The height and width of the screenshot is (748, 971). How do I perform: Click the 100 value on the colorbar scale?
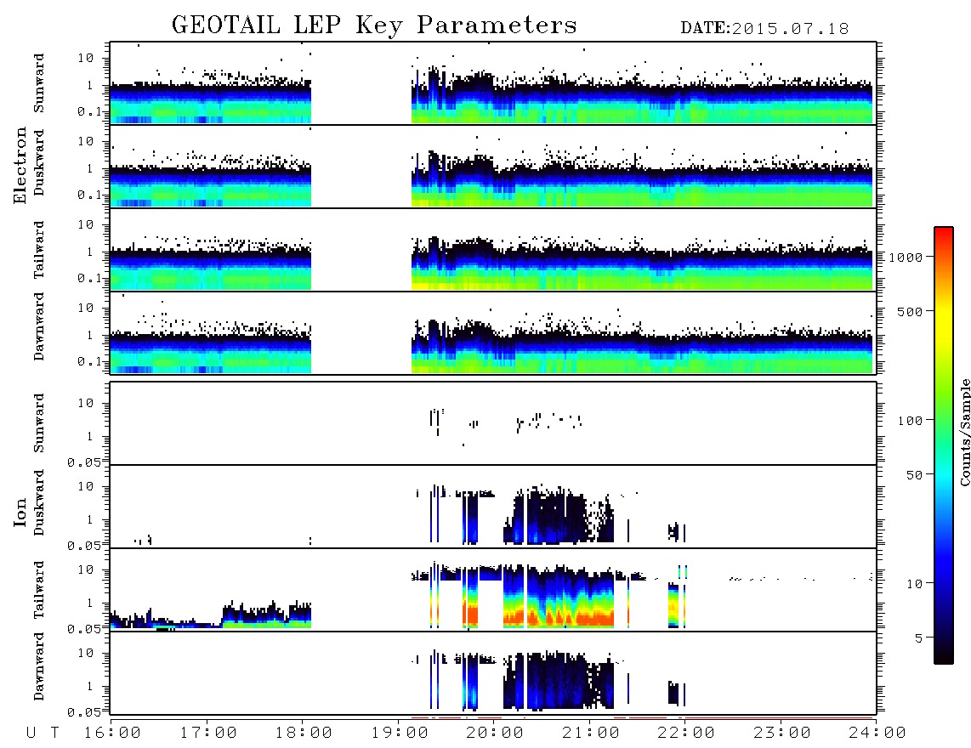click(910, 421)
